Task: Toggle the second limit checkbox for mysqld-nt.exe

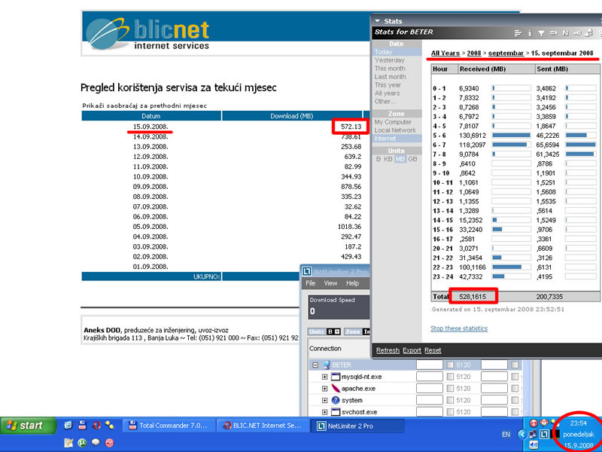Action: [515, 377]
